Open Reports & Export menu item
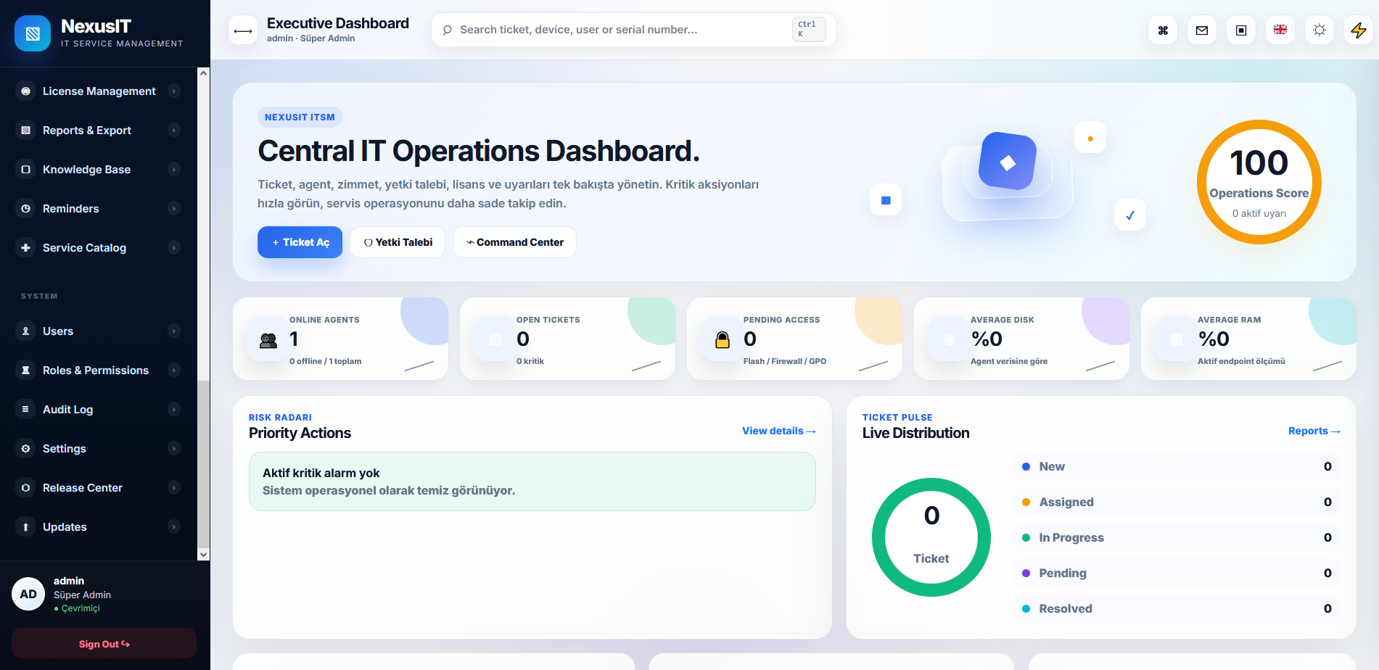The width and height of the screenshot is (1379, 670). (99, 131)
